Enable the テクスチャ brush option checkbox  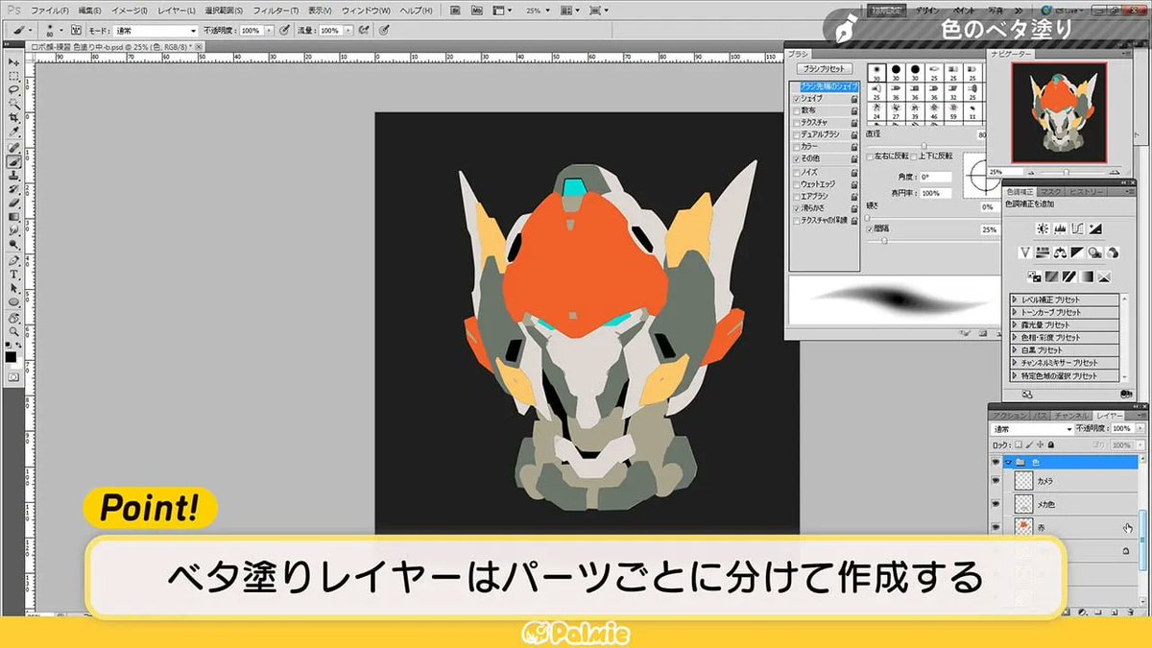pyautogui.click(x=796, y=122)
